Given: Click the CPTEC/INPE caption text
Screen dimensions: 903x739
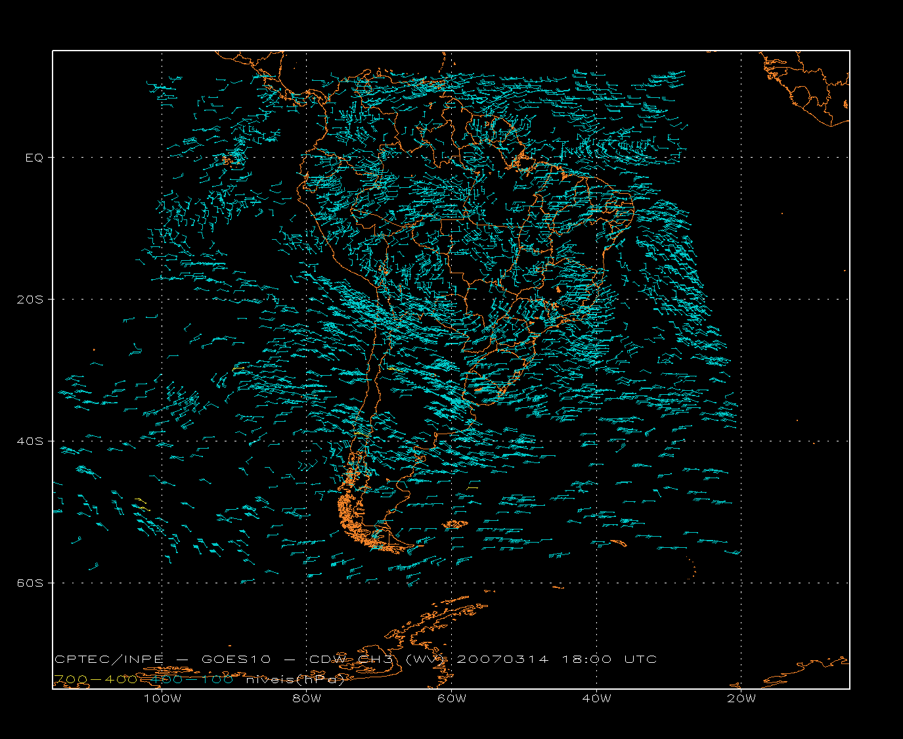Looking at the screenshot, I should click(x=109, y=659).
